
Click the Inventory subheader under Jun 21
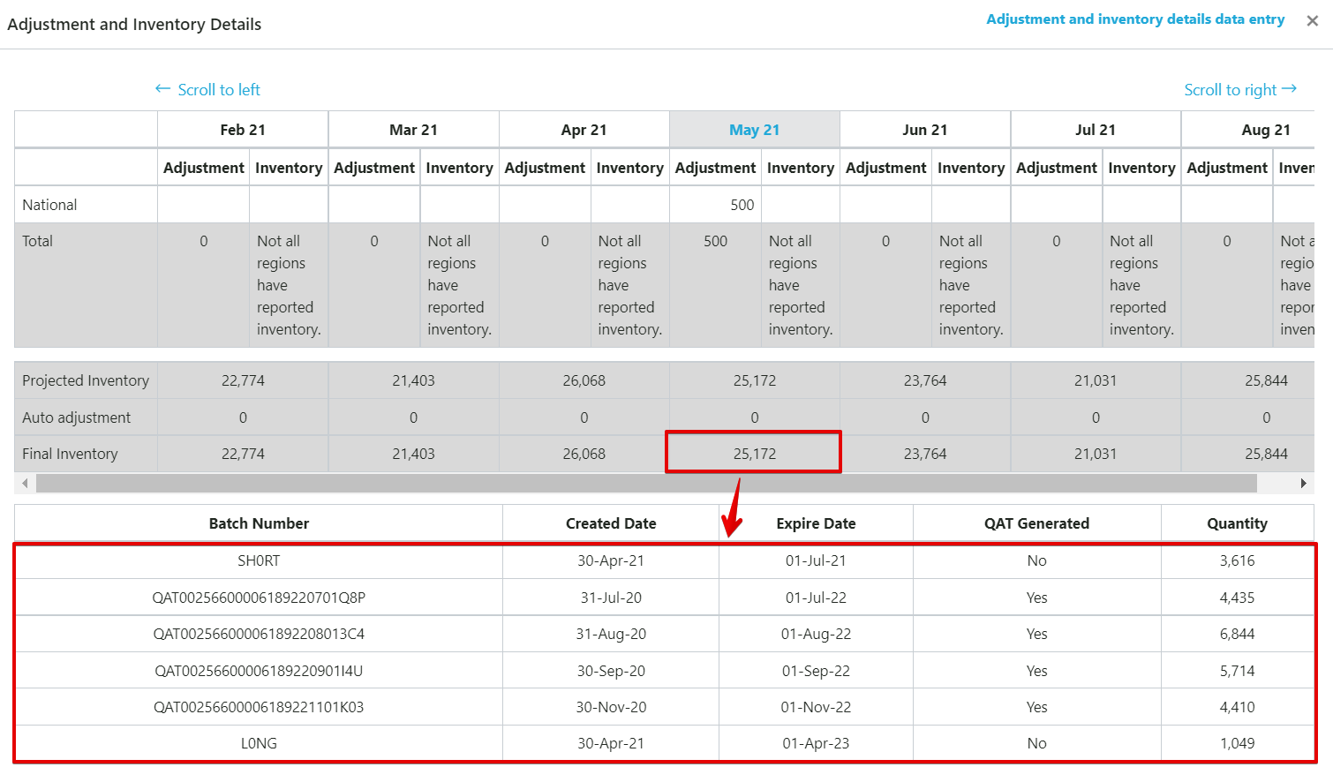(x=971, y=168)
